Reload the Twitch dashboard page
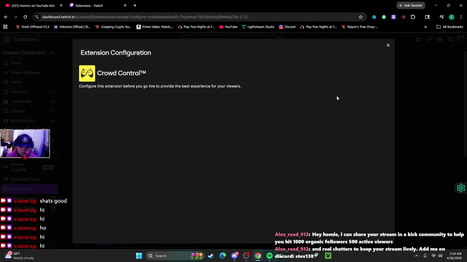The width and height of the screenshot is (467, 262). click(25, 17)
